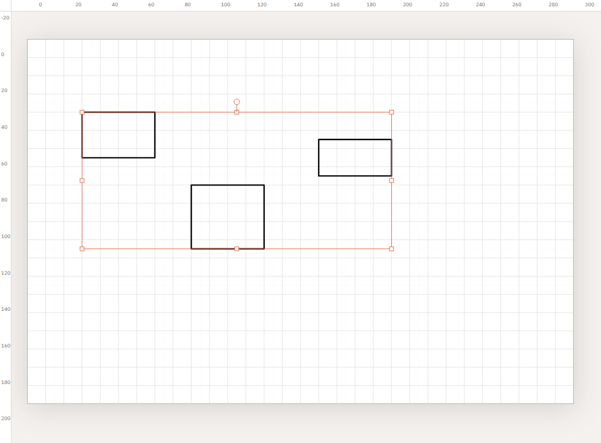Select the center square shape
Viewport: 601px width, 443px height.
coord(228,217)
